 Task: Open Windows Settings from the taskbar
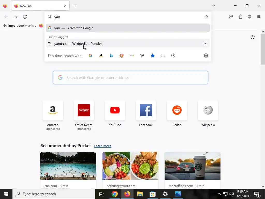coord(165,194)
